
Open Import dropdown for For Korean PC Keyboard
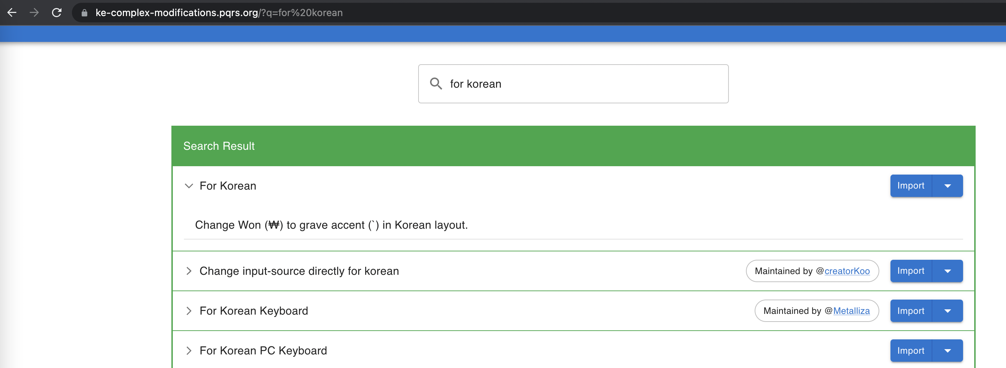[x=947, y=351]
